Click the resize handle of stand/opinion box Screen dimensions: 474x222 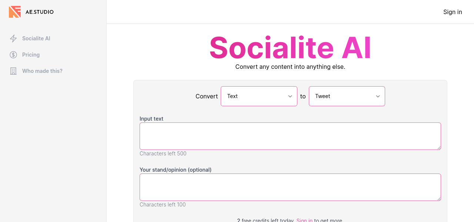tap(439, 199)
